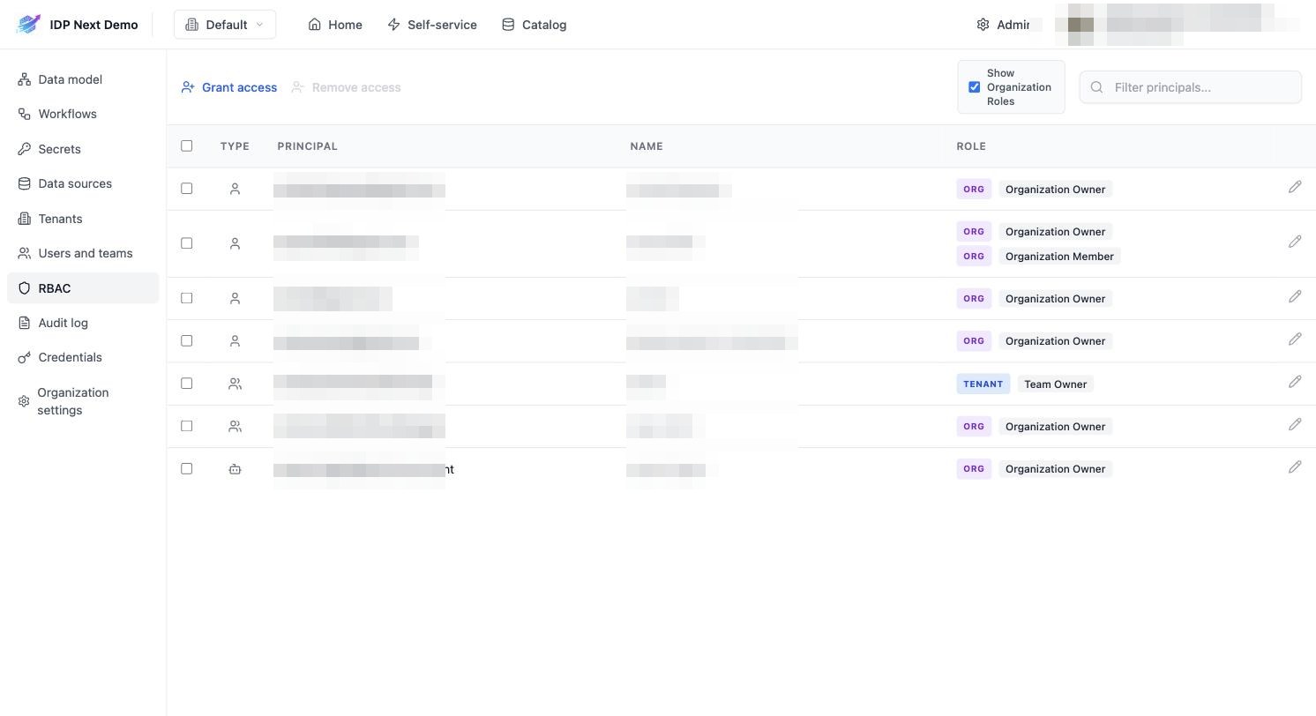Open the Self-service menu item
This screenshot has width=1316, height=716.
(x=432, y=25)
